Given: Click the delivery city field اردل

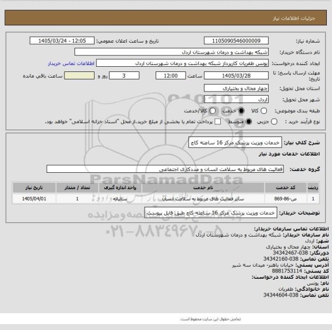Looking at the screenshot, I should click(x=236, y=100).
